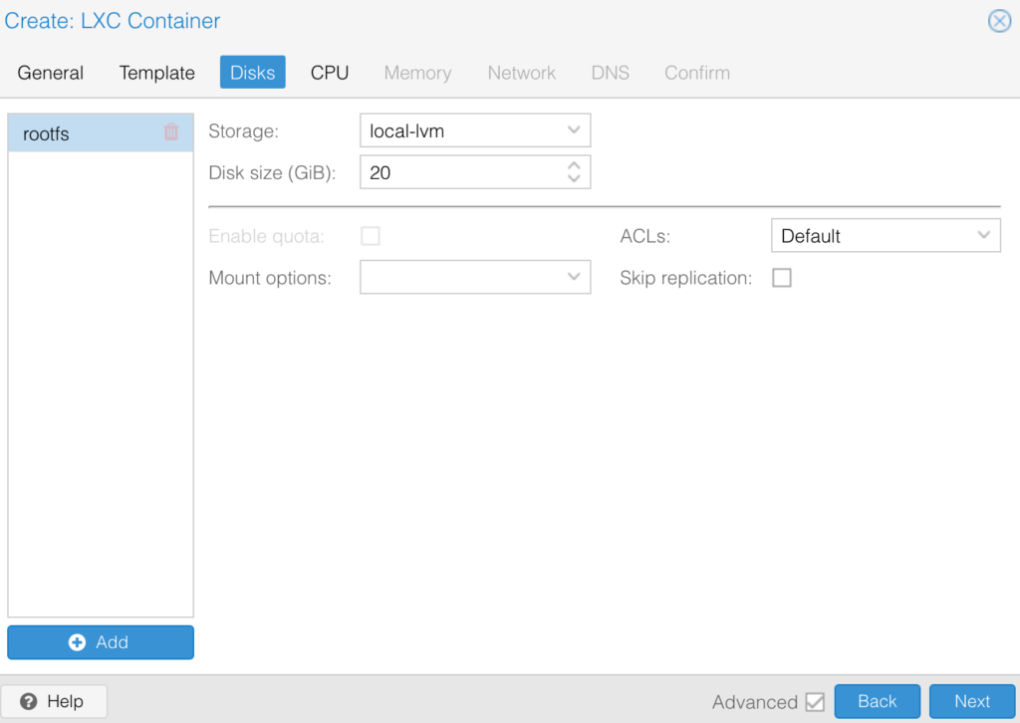1020x723 pixels.
Task: Go to the CPU tab
Action: tap(330, 72)
